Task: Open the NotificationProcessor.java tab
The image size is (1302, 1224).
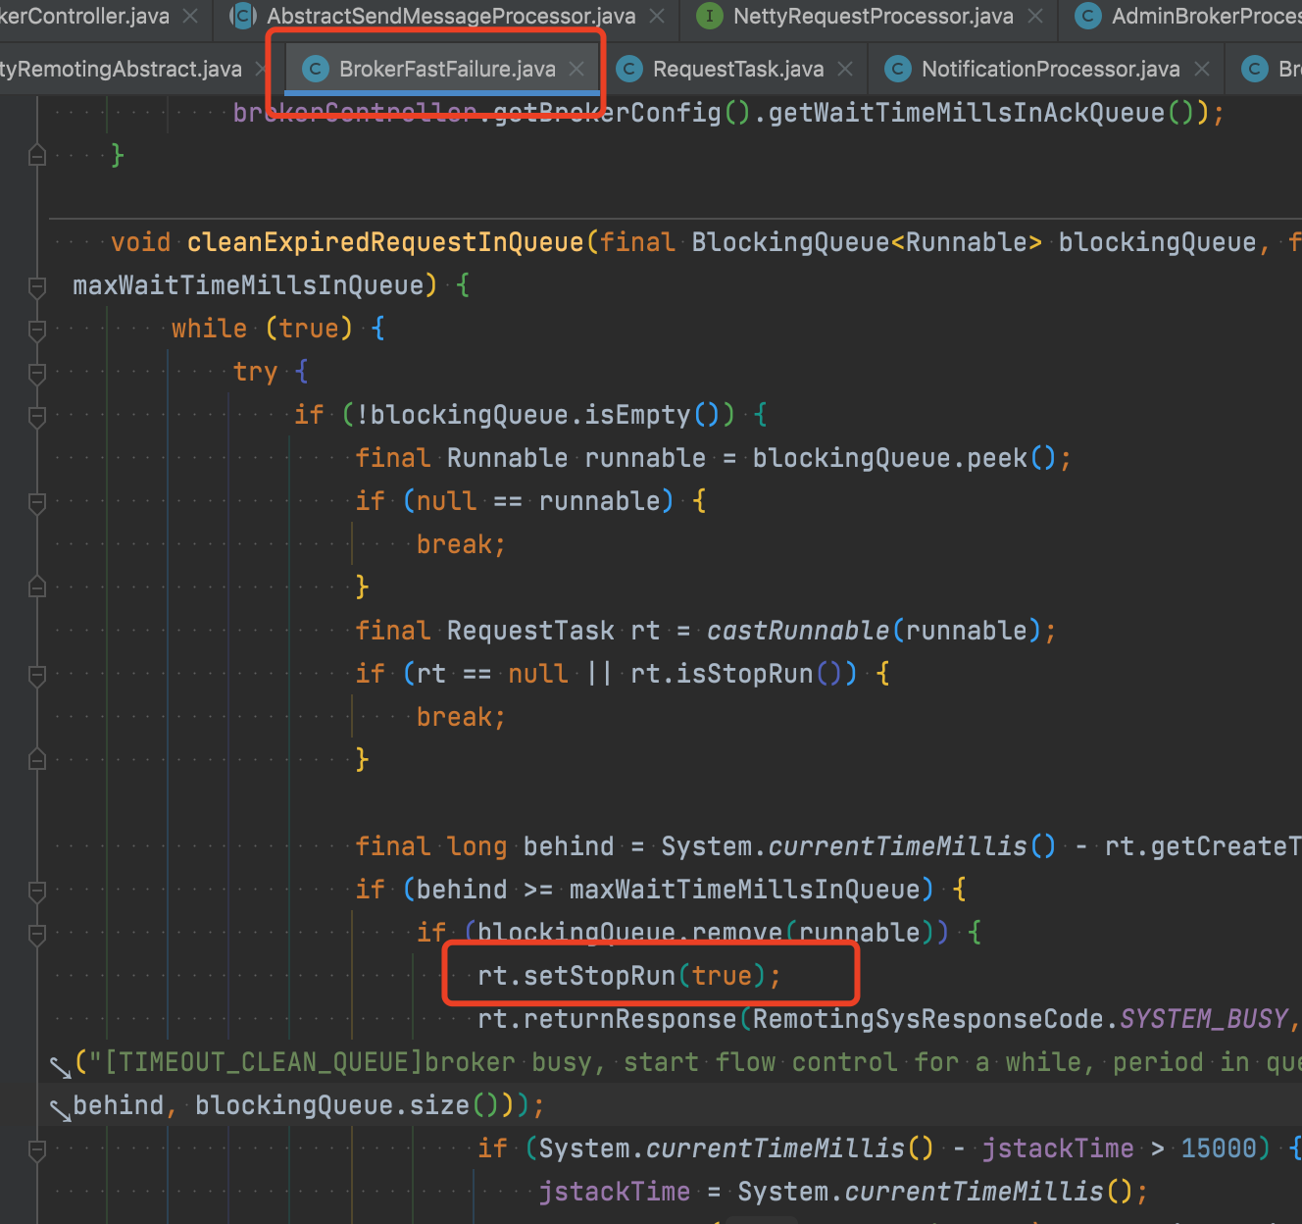Action: [x=1049, y=69]
